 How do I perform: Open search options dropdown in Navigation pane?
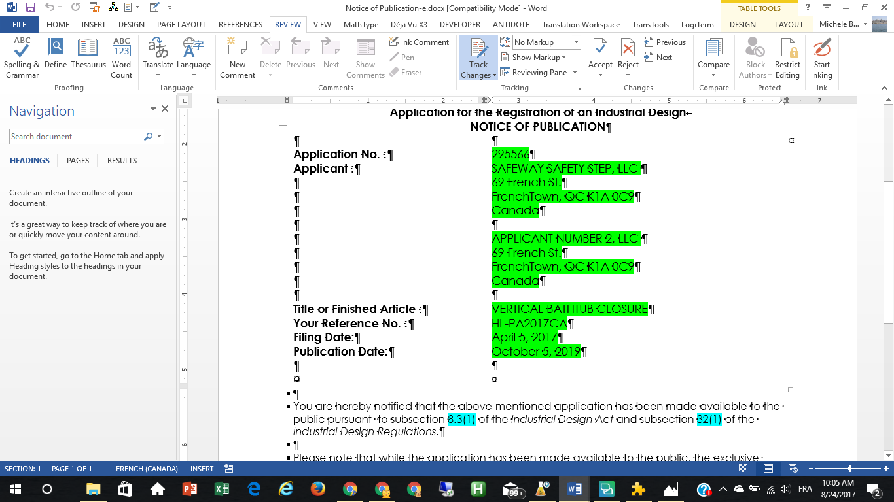(x=159, y=137)
